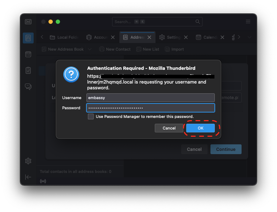
Task: Open the list all tabs dropdown
Action: click(x=249, y=37)
